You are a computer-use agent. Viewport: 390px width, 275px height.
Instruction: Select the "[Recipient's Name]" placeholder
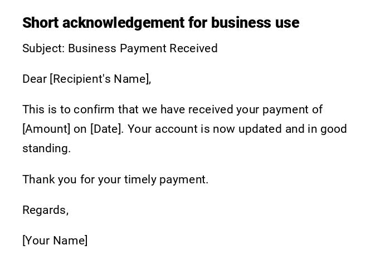point(100,79)
